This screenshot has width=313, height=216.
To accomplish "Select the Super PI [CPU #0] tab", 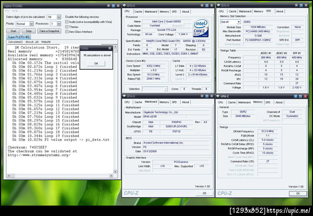I will [19, 37].
